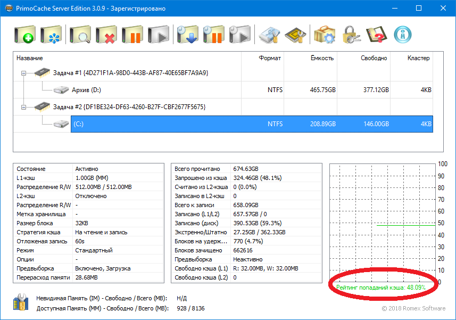
Task: Maximize the PrimoCache window
Action: point(419,8)
